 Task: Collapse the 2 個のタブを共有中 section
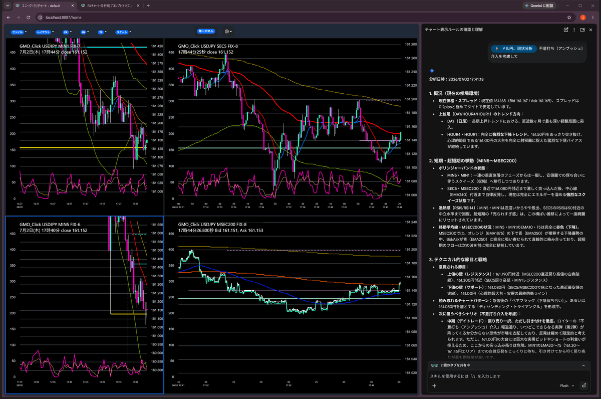583,365
